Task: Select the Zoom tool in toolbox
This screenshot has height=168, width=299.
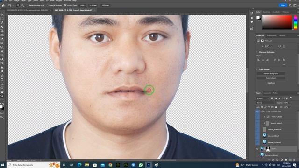Action: click(2, 96)
